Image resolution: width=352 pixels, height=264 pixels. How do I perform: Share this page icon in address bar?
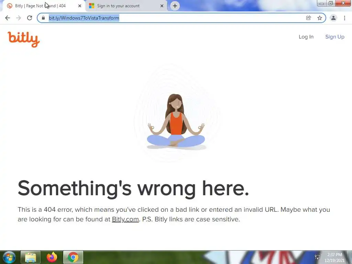pos(308,18)
